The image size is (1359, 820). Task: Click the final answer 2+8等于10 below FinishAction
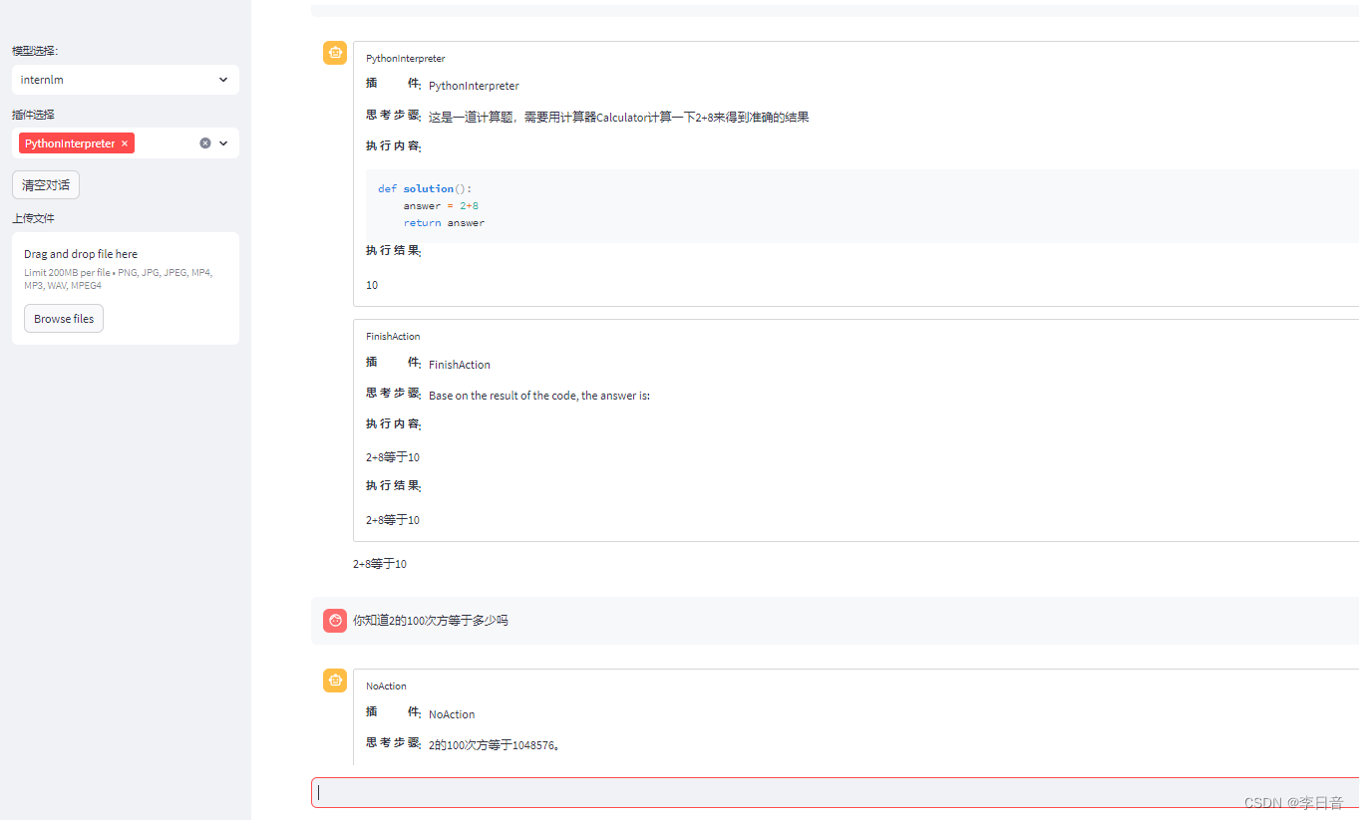click(380, 564)
